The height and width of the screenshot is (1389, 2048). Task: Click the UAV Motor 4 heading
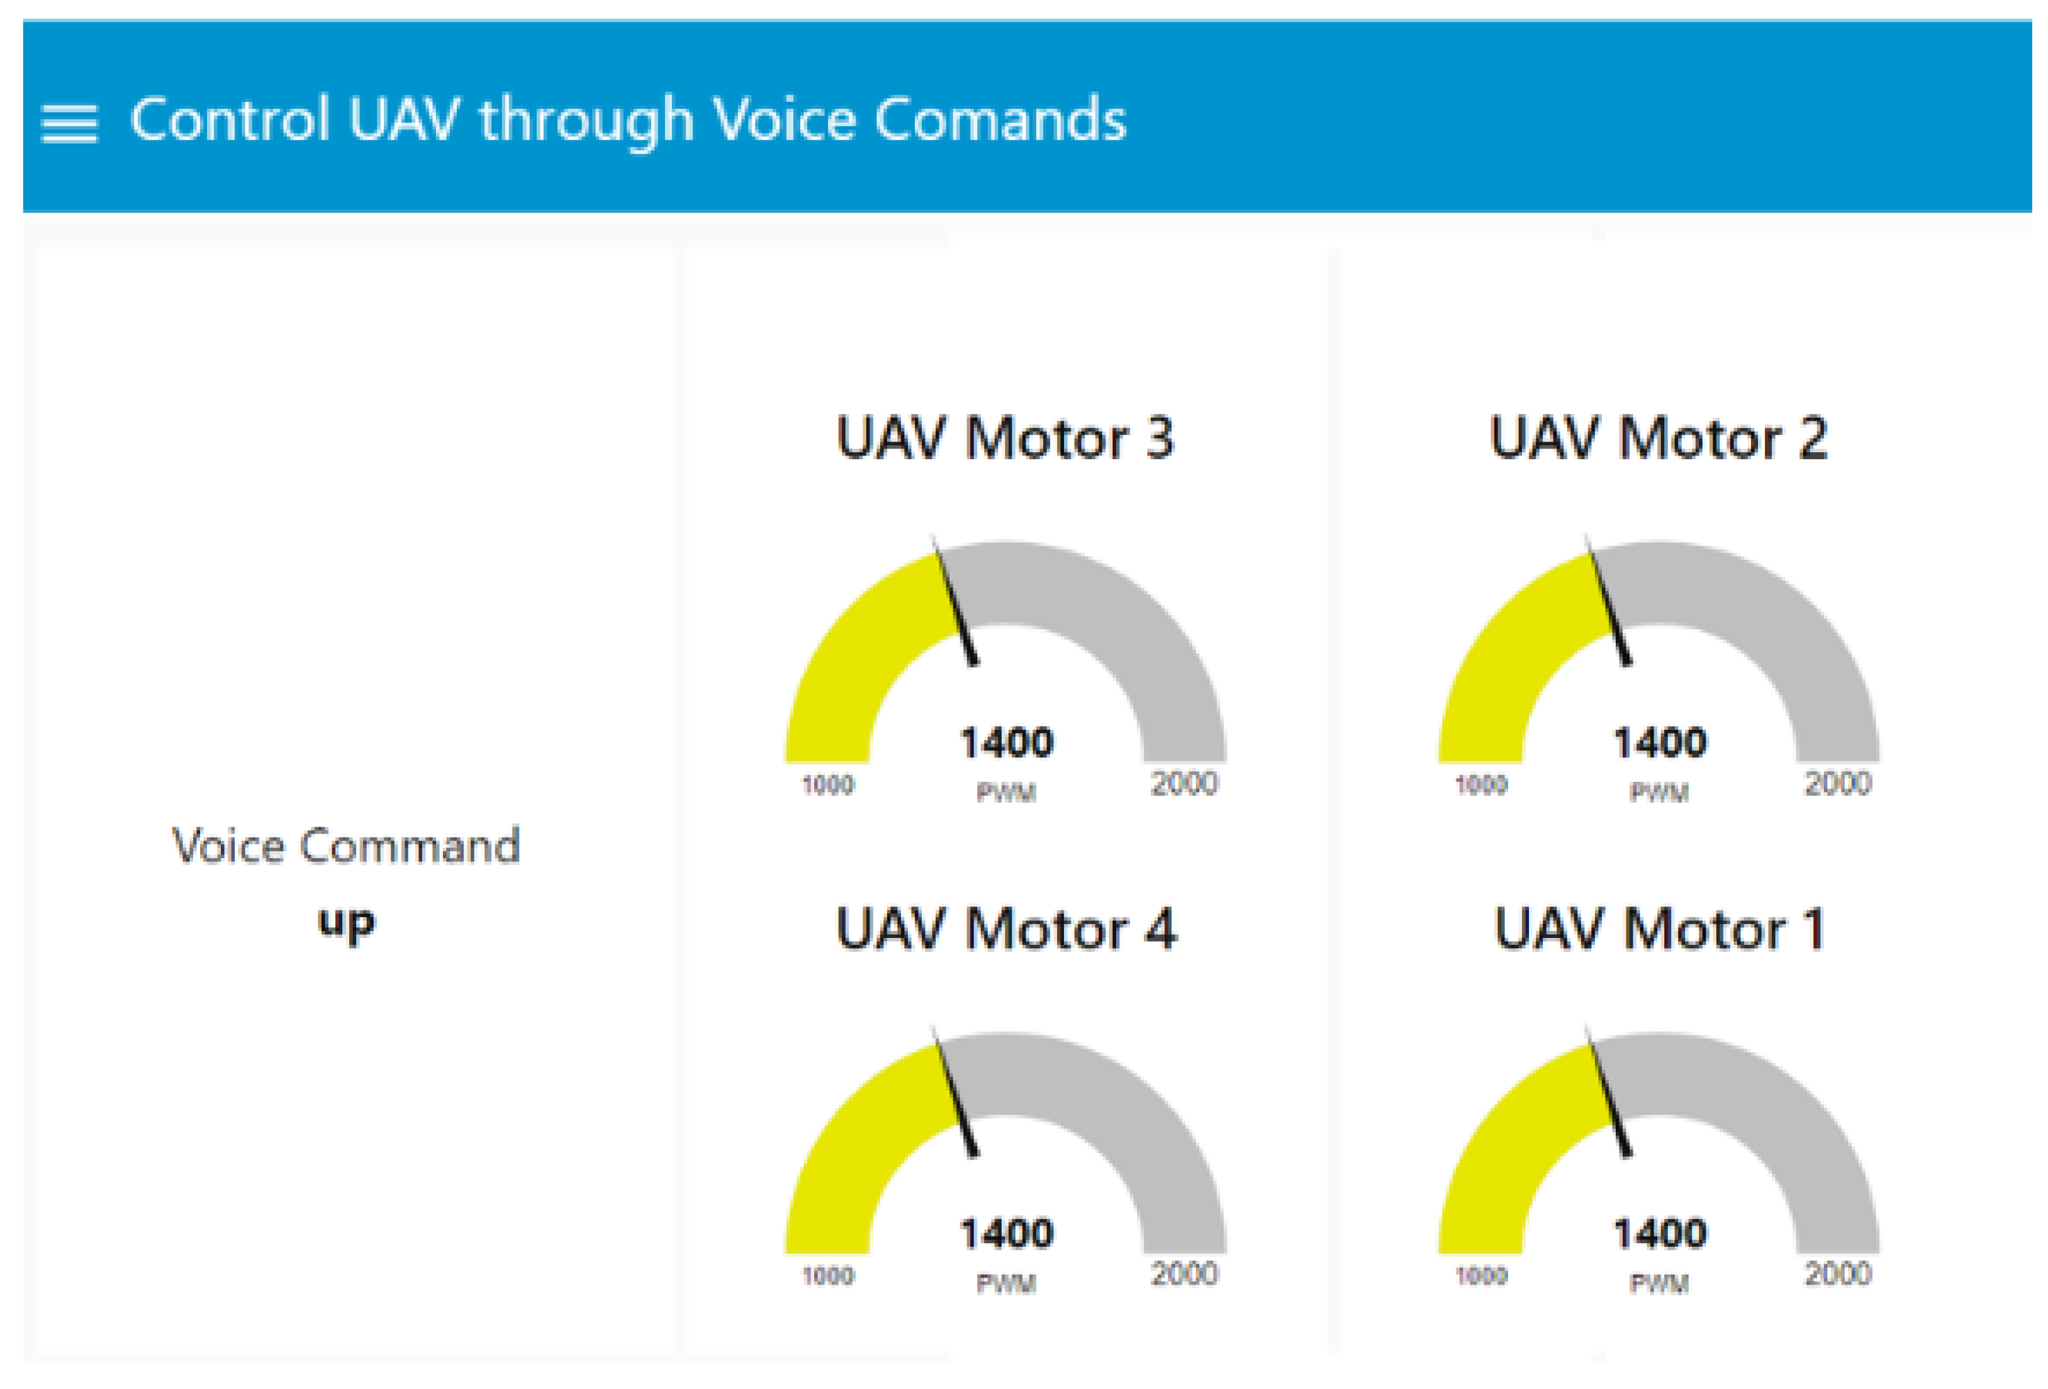[x=1005, y=929]
